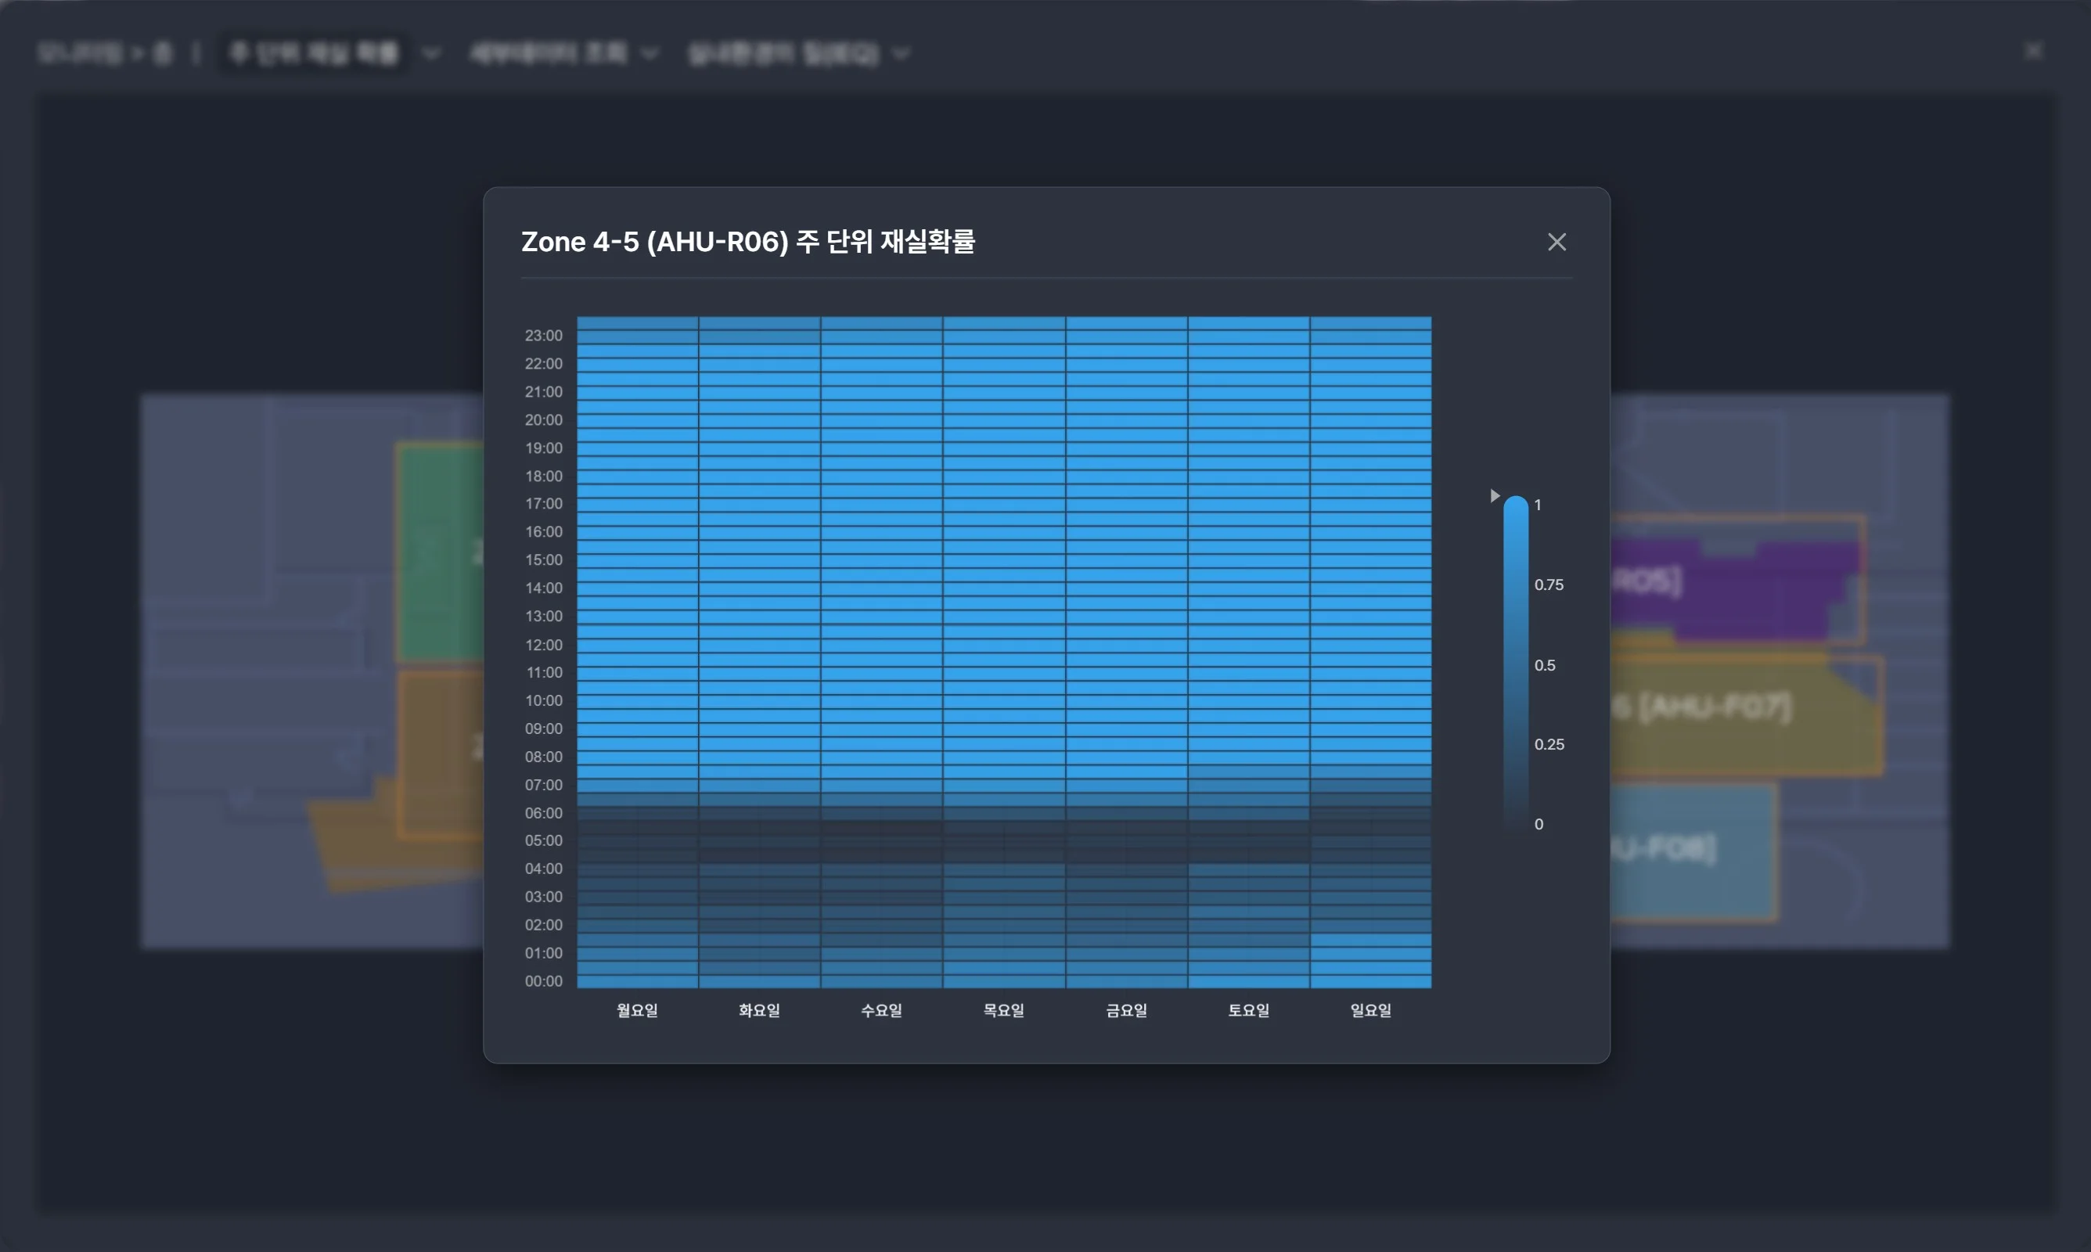
Task: Open the 세부데이터 조회 dropdown in background toolbar
Action: tap(563, 53)
